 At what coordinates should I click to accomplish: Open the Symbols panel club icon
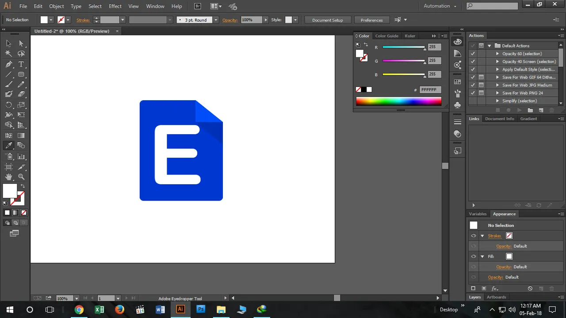click(458, 105)
